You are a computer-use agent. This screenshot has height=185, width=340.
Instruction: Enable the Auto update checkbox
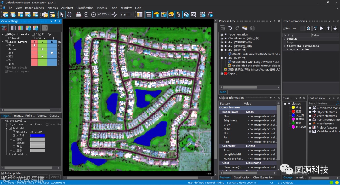tap(3, 173)
